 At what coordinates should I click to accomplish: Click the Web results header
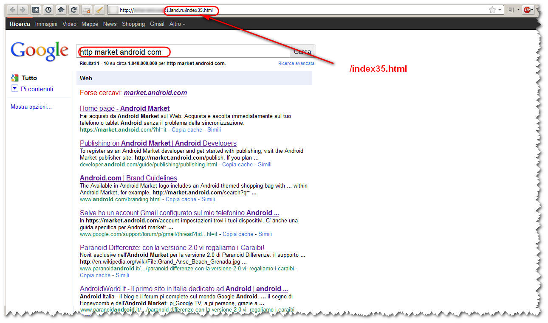click(194, 78)
